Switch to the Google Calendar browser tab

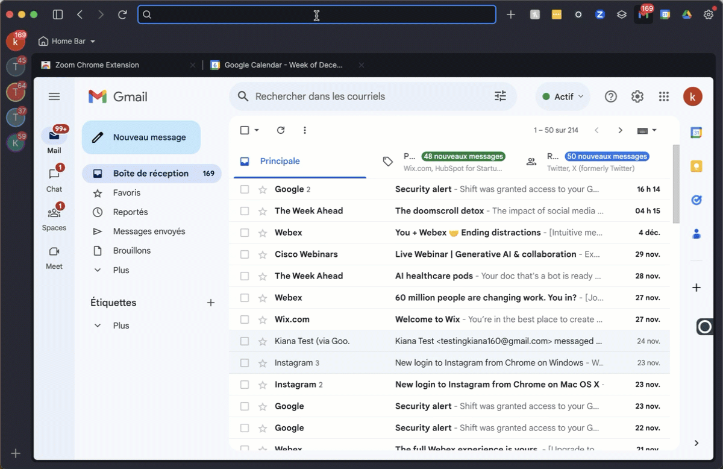coord(283,65)
